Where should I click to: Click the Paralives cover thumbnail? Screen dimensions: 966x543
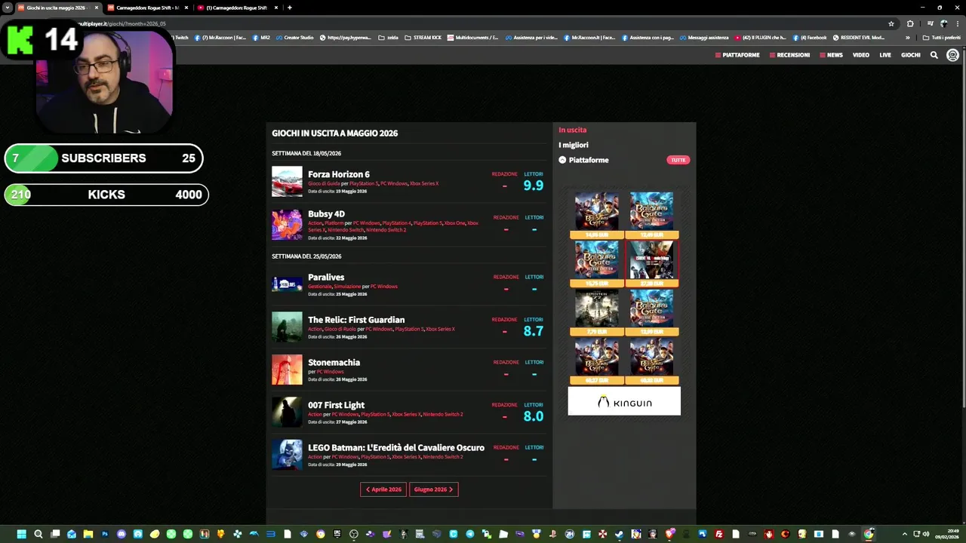pyautogui.click(x=287, y=284)
